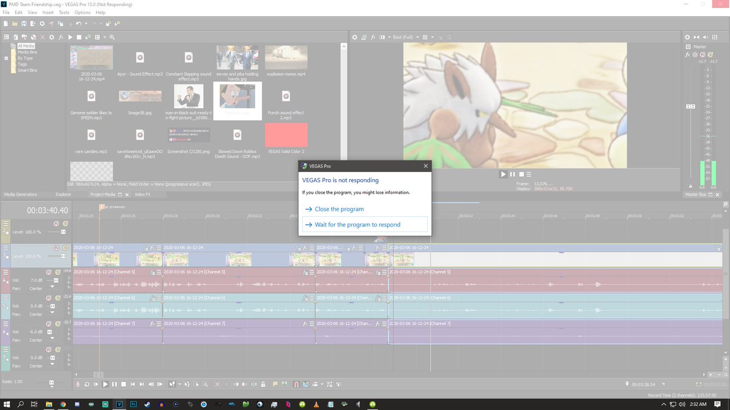Screen dimensions: 730x410
Task: Open Video Output FX icon in preview
Action: (x=374, y=37)
